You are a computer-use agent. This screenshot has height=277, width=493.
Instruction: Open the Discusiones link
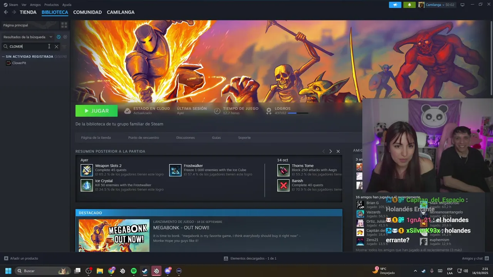pyautogui.click(x=186, y=138)
